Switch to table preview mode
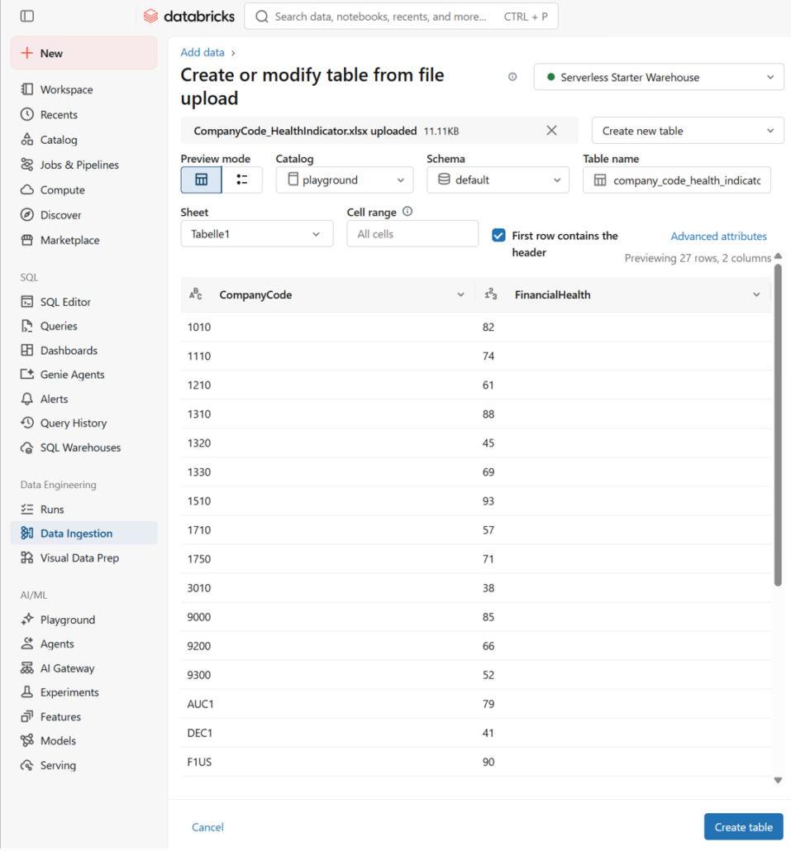The height and width of the screenshot is (852, 791). [201, 179]
